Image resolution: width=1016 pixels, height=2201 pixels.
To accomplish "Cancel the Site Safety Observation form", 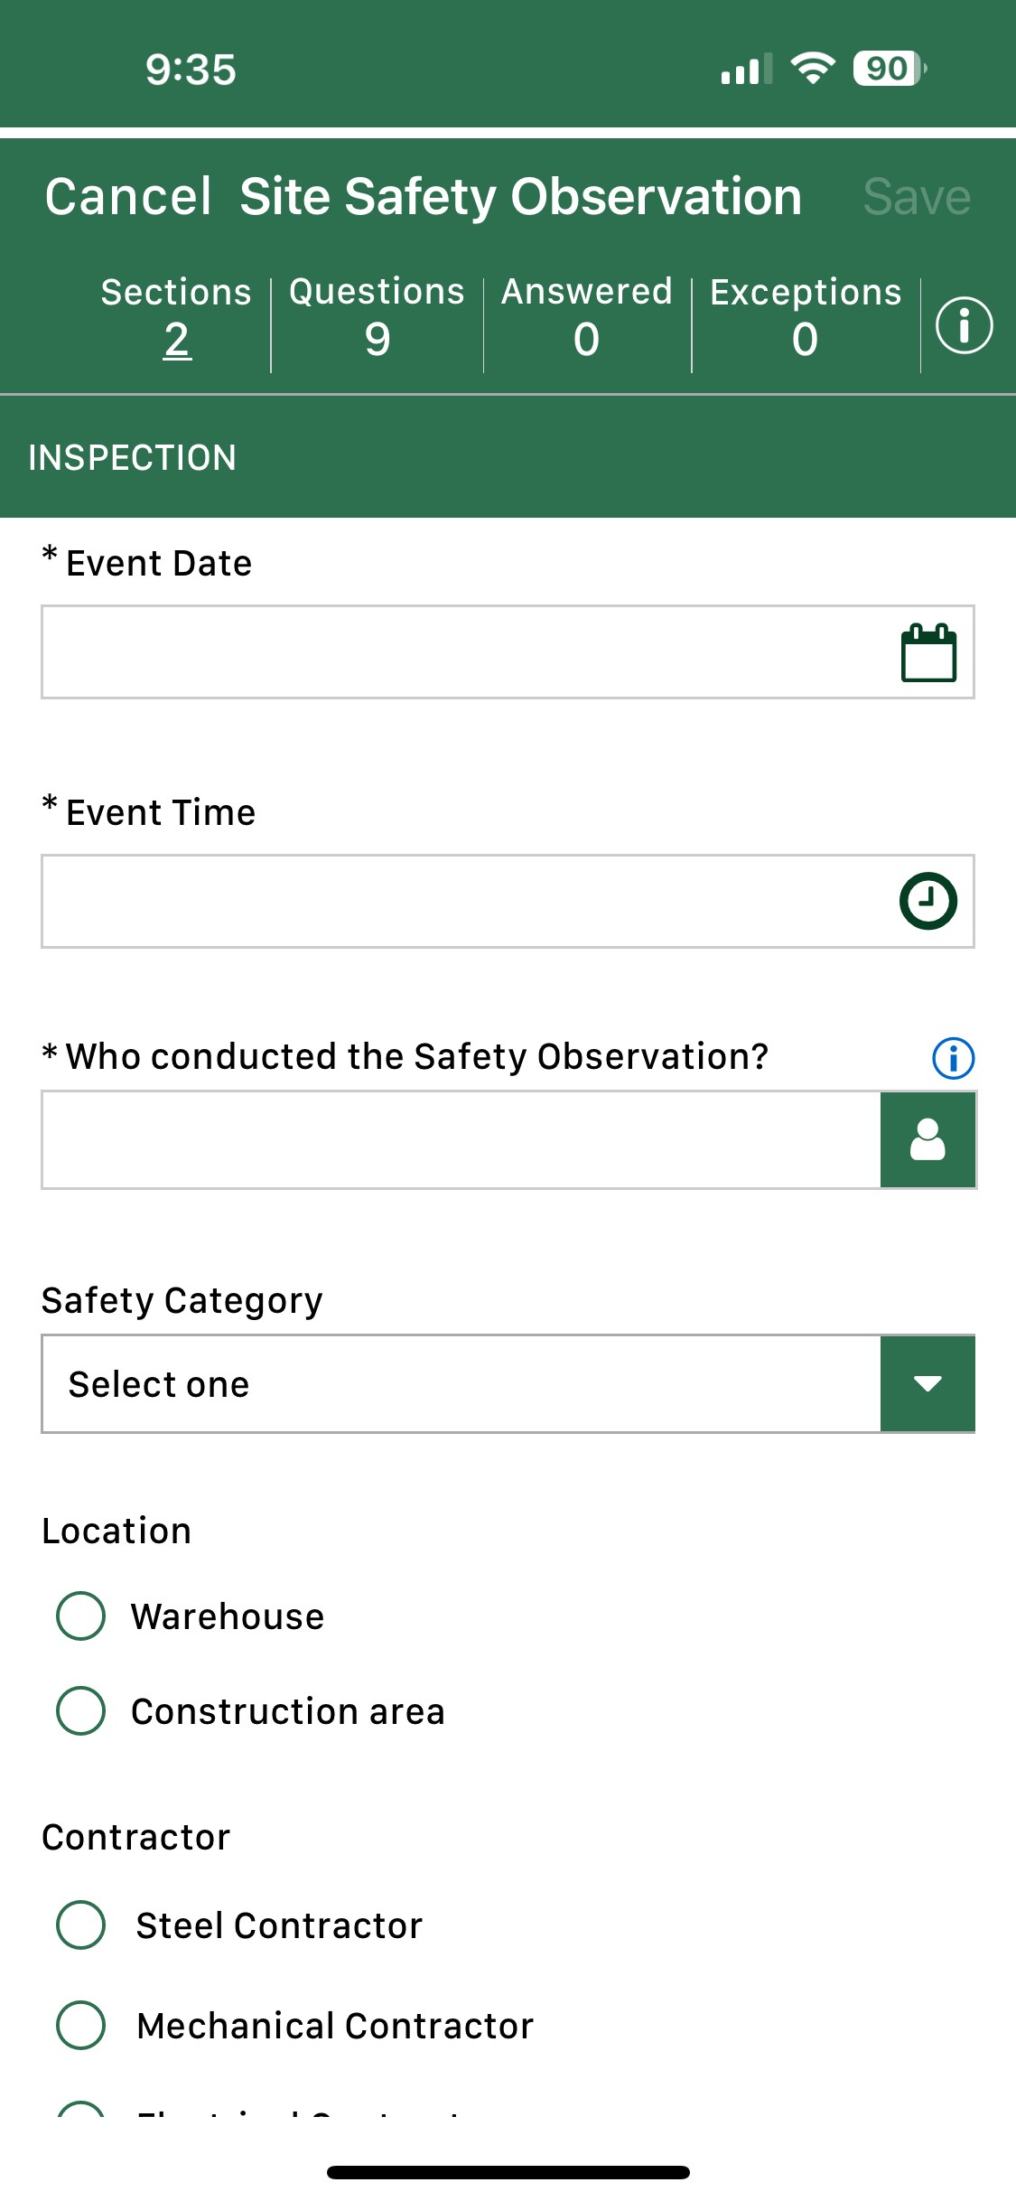I will pyautogui.click(x=128, y=197).
